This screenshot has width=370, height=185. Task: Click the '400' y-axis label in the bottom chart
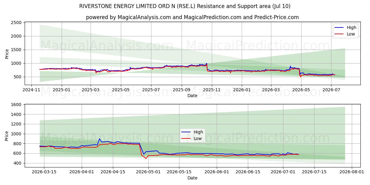tap(17, 163)
